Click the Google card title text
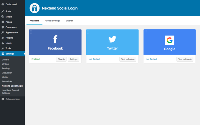The height and width of the screenshot is (125, 200). tap(169, 49)
